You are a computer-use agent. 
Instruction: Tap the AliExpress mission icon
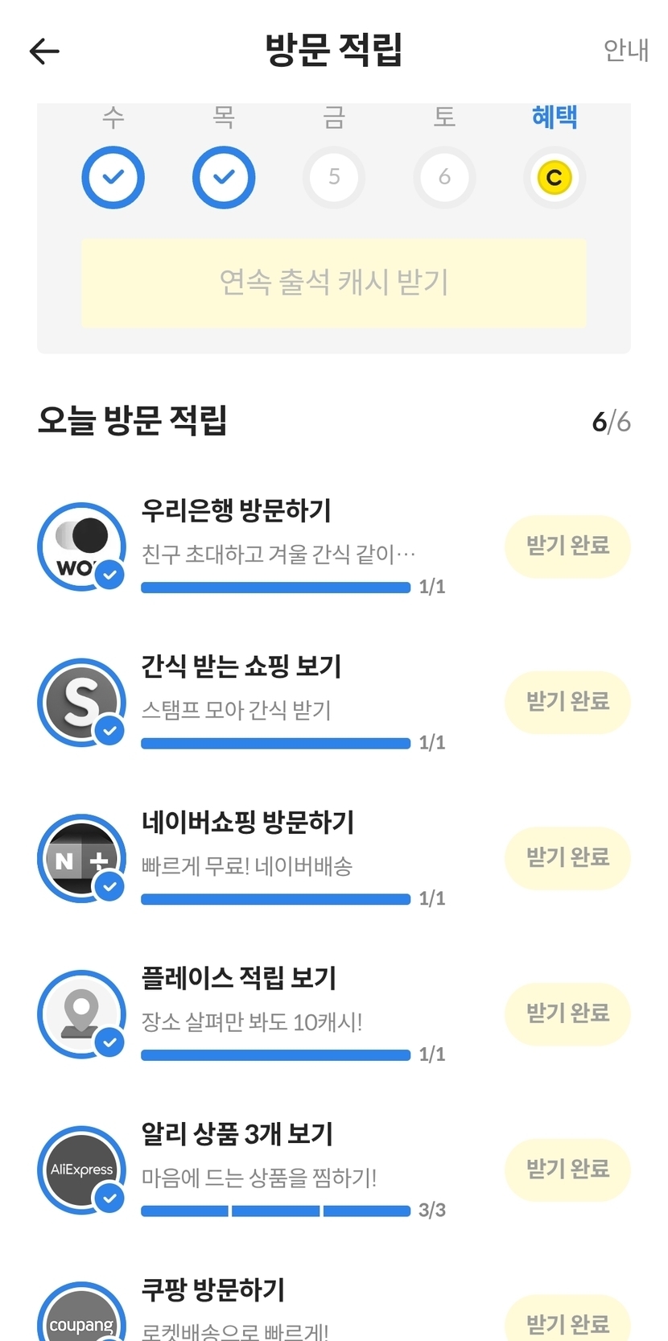click(x=81, y=1170)
